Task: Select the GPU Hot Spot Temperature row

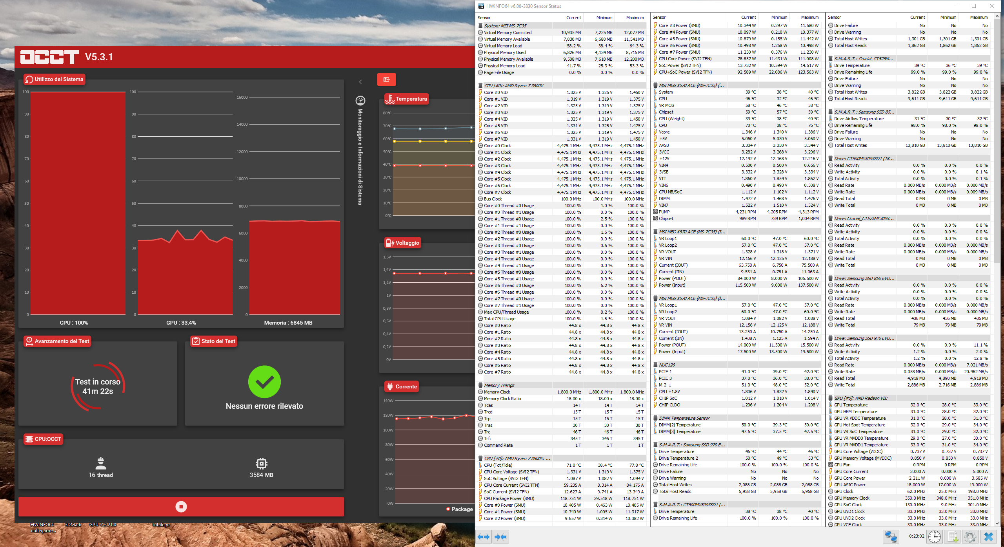Action: tap(908, 425)
